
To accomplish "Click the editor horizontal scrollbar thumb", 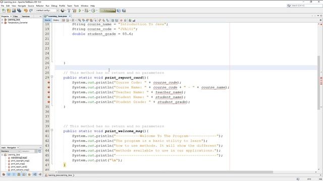I will (165, 172).
